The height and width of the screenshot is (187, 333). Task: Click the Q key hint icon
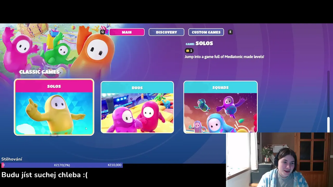pos(103,32)
